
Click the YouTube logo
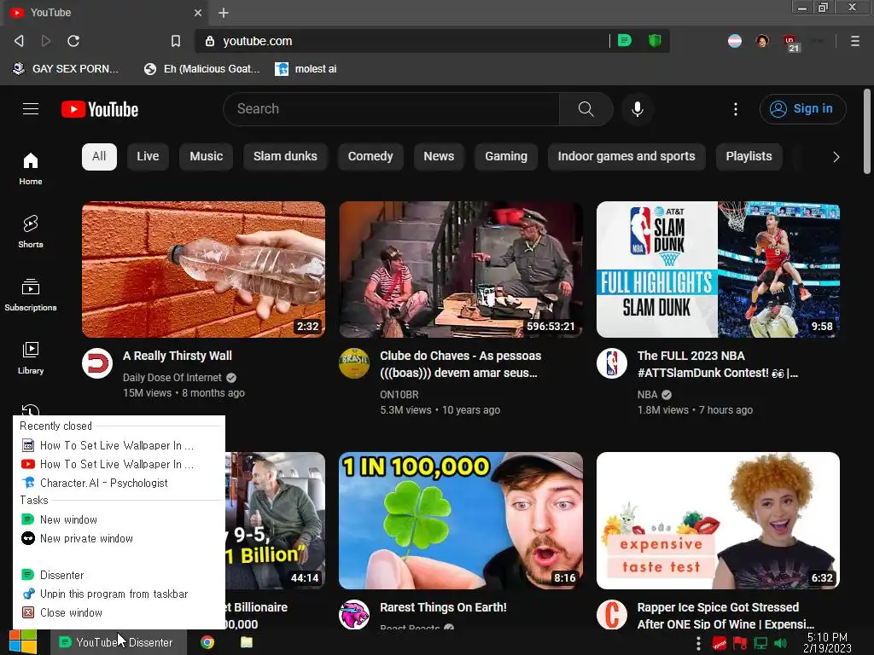[100, 109]
